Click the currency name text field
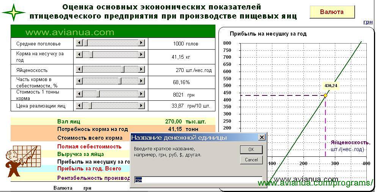The height and width of the screenshot is (192, 377). (198, 180)
